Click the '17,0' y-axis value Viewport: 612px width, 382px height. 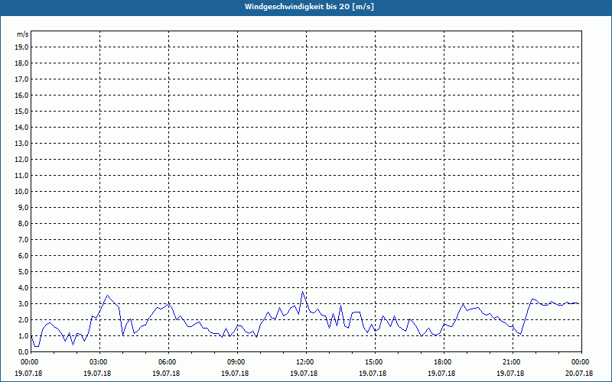coord(21,79)
